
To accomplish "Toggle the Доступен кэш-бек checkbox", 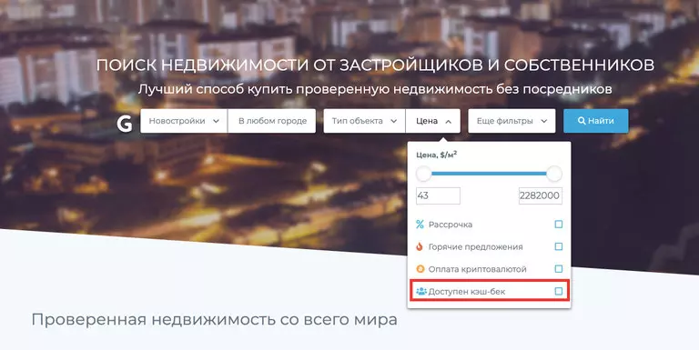I will click(559, 291).
